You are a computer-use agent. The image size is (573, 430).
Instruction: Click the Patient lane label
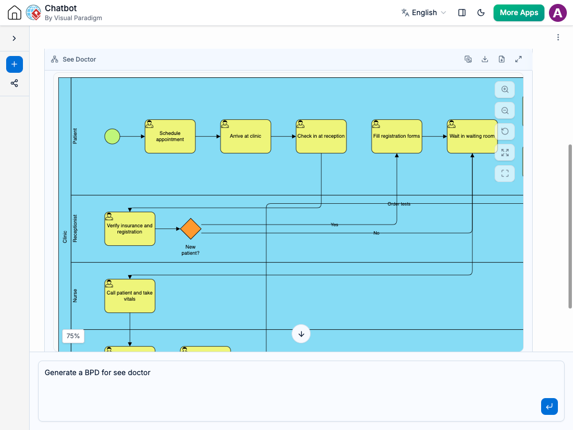pos(75,136)
